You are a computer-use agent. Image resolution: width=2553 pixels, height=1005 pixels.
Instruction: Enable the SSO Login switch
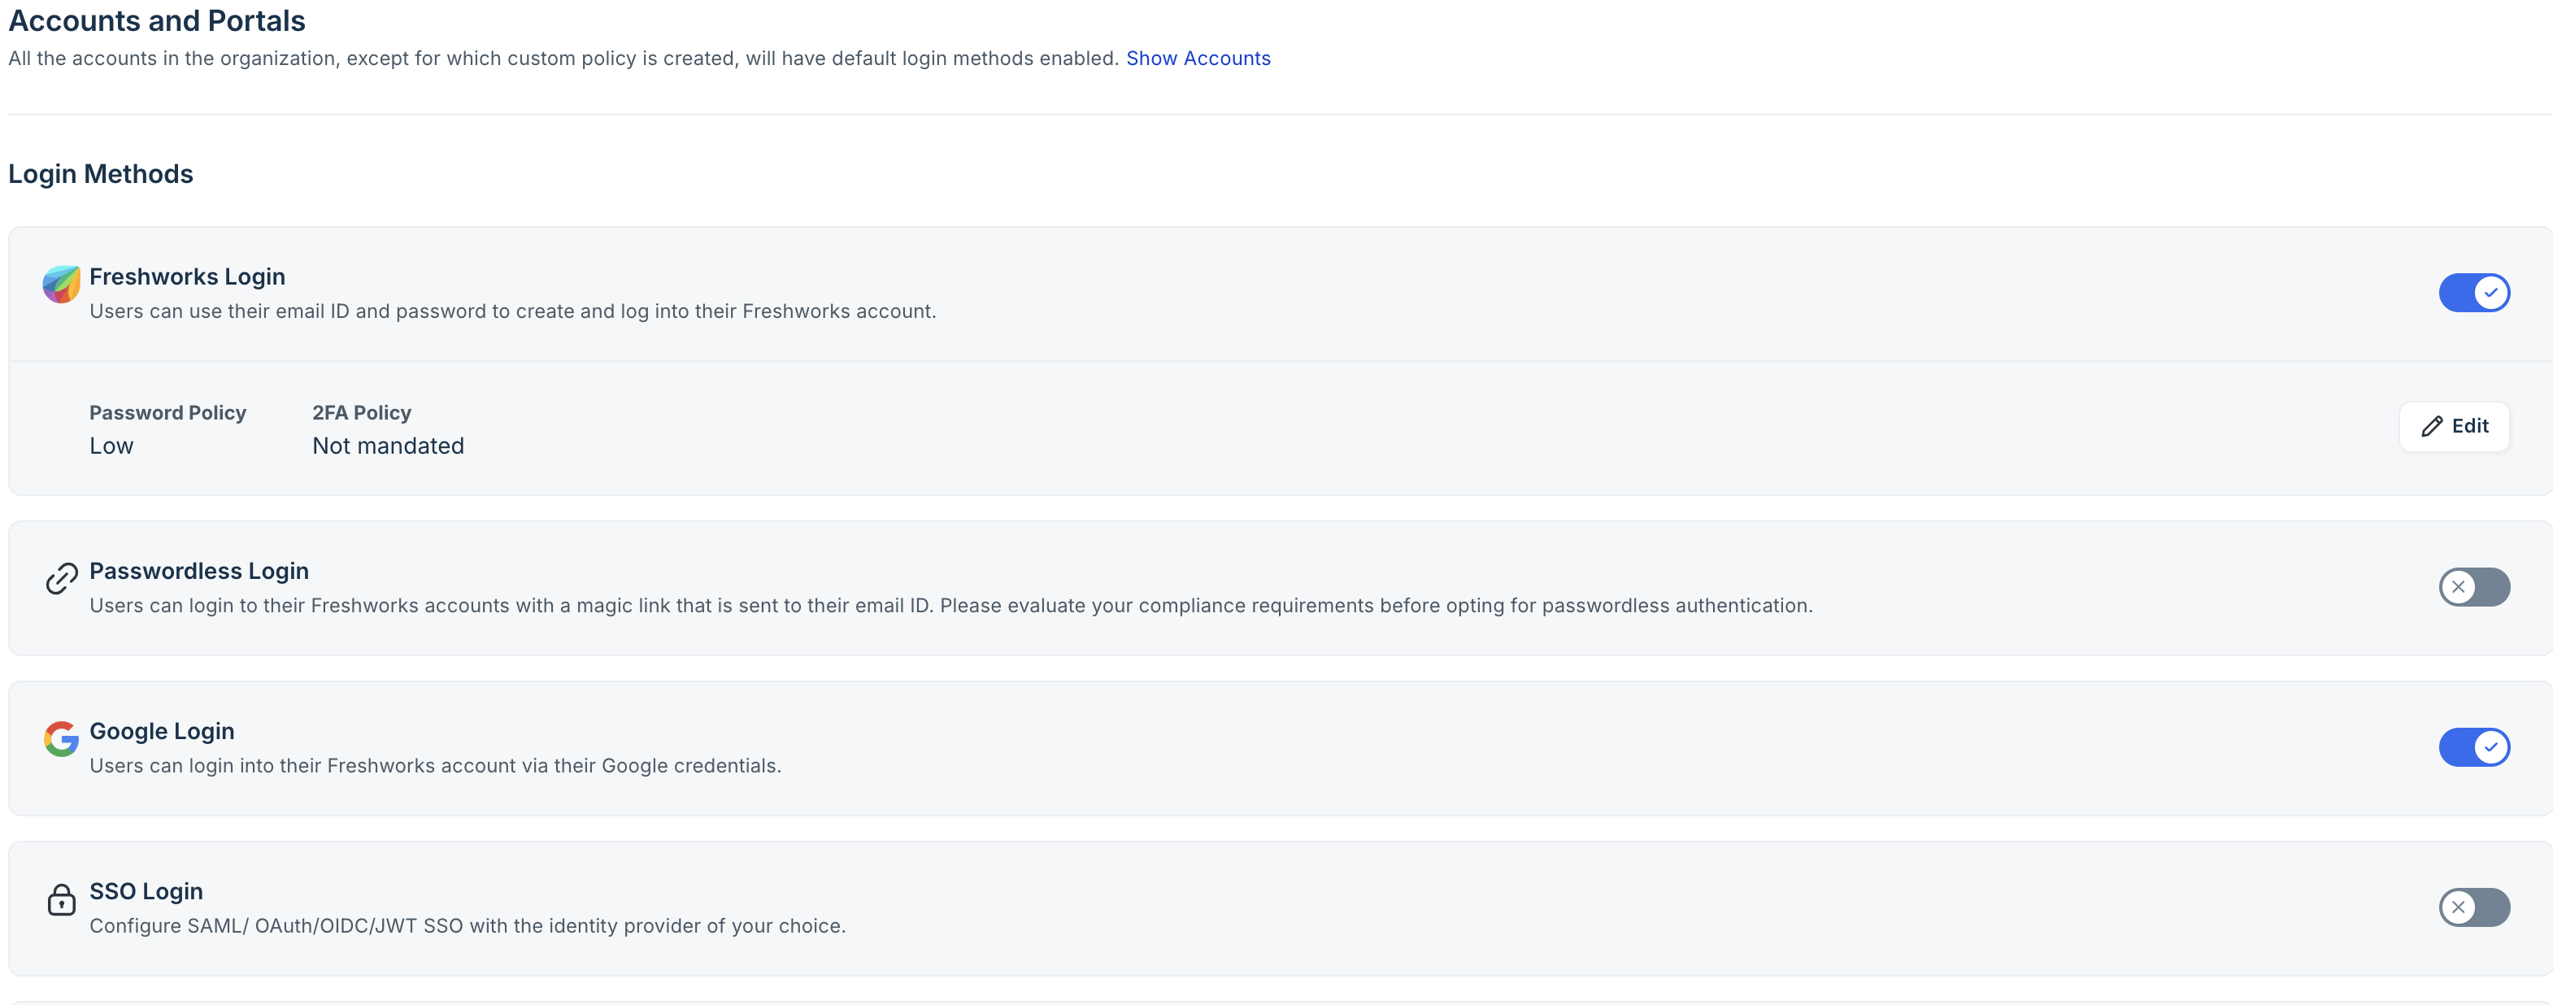point(2473,907)
